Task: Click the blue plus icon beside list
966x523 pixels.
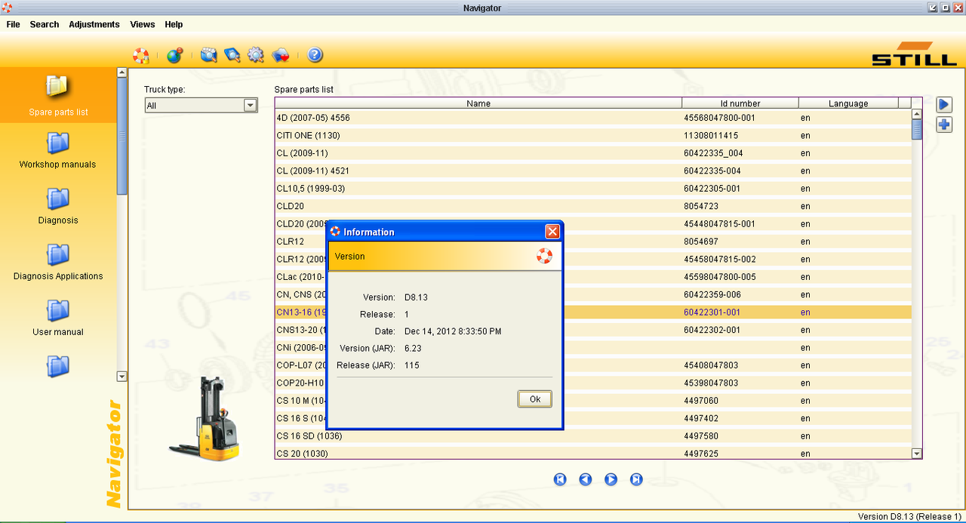Action: click(x=944, y=125)
